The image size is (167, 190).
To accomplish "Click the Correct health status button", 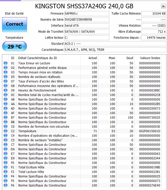I will [14, 24].
